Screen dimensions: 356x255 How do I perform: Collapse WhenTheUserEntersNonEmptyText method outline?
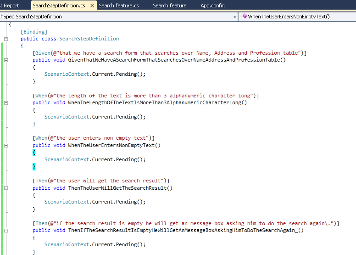pos(6,145)
